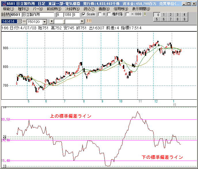Click the date spinner beside 140414
198x169 pixels.
(x=19, y=21)
